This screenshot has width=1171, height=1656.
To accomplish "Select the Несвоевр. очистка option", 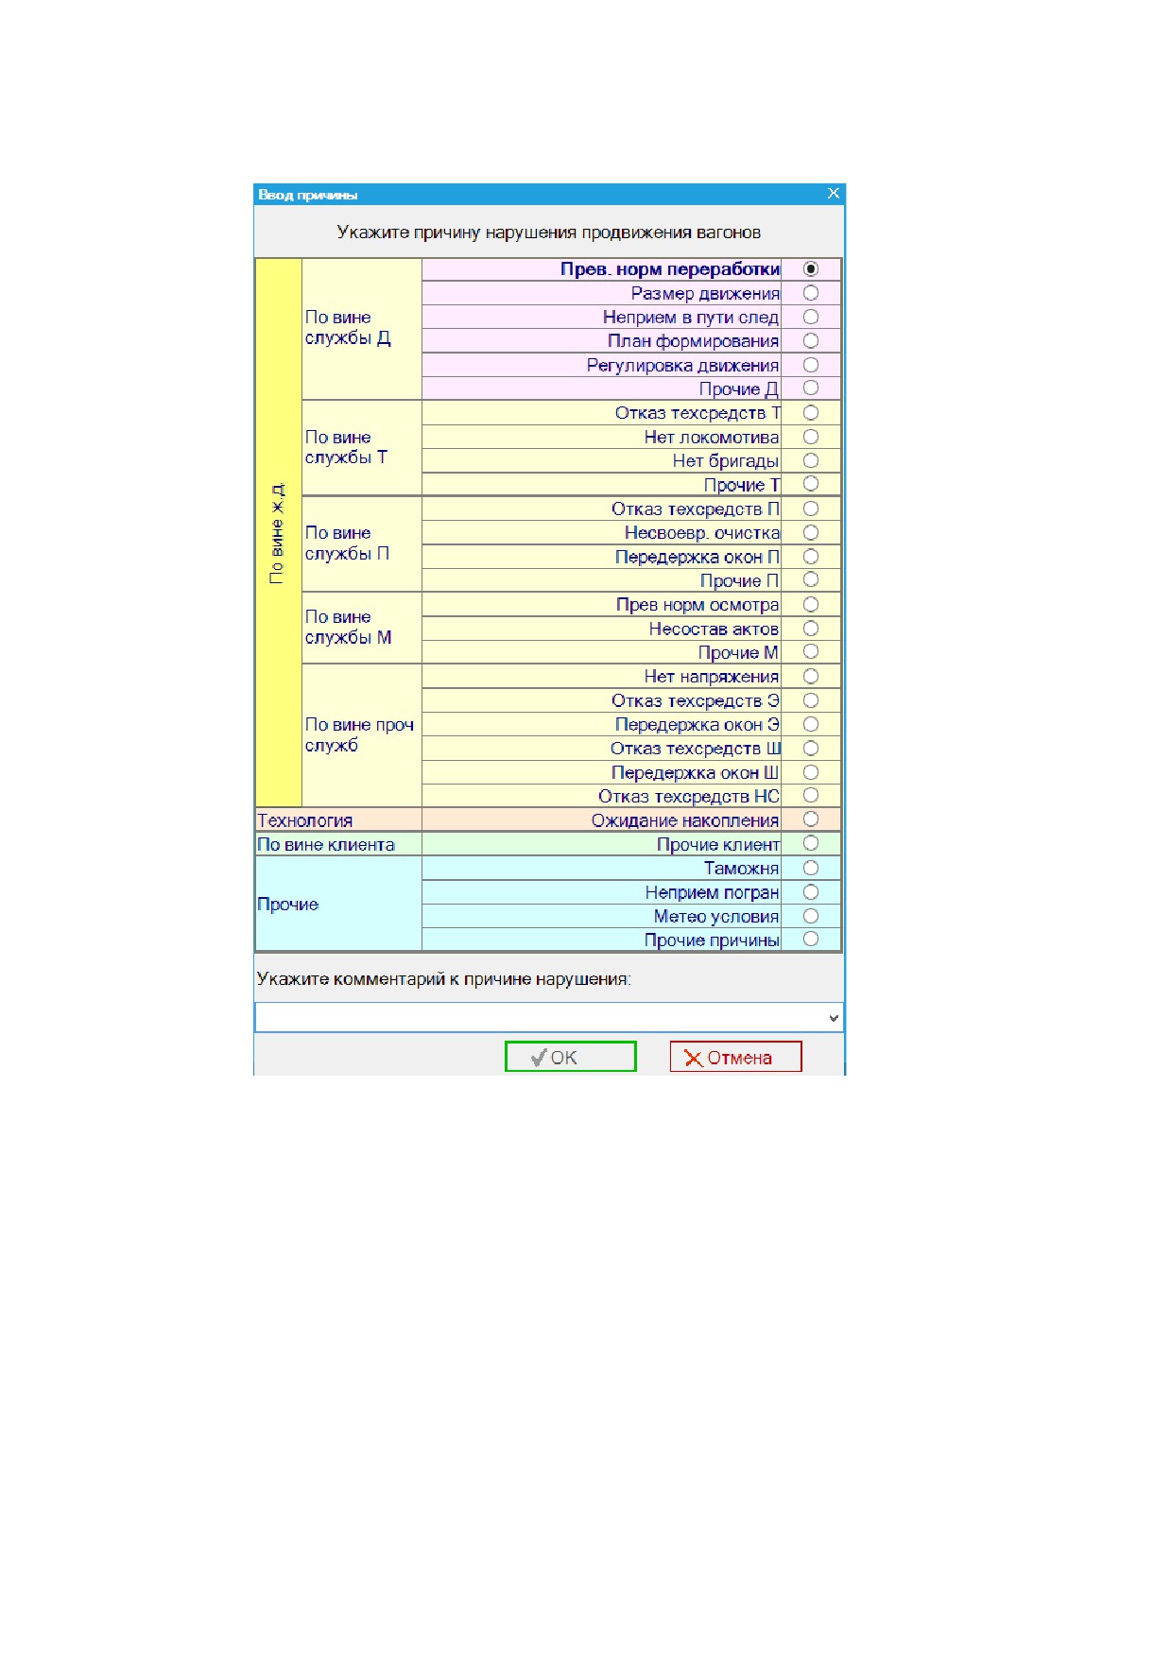I will coord(810,532).
